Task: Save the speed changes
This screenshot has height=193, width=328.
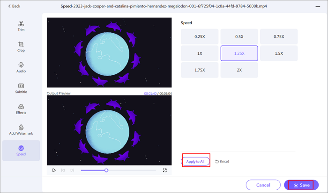Action: [x=301, y=185]
